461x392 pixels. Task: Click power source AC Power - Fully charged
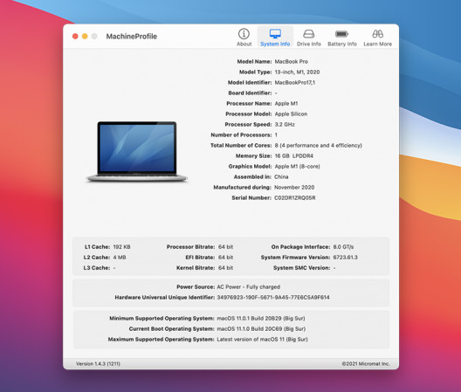tap(249, 286)
